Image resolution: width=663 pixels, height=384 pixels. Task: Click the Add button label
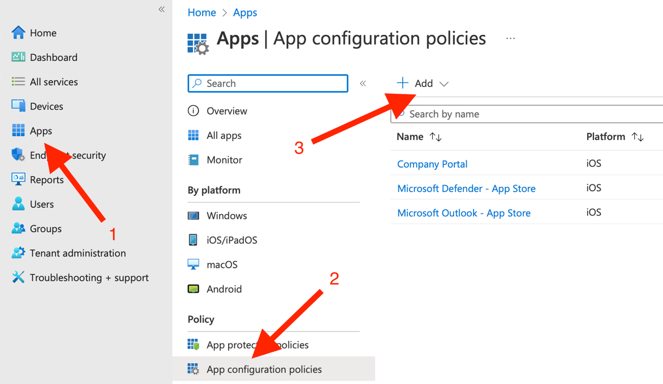tap(424, 84)
